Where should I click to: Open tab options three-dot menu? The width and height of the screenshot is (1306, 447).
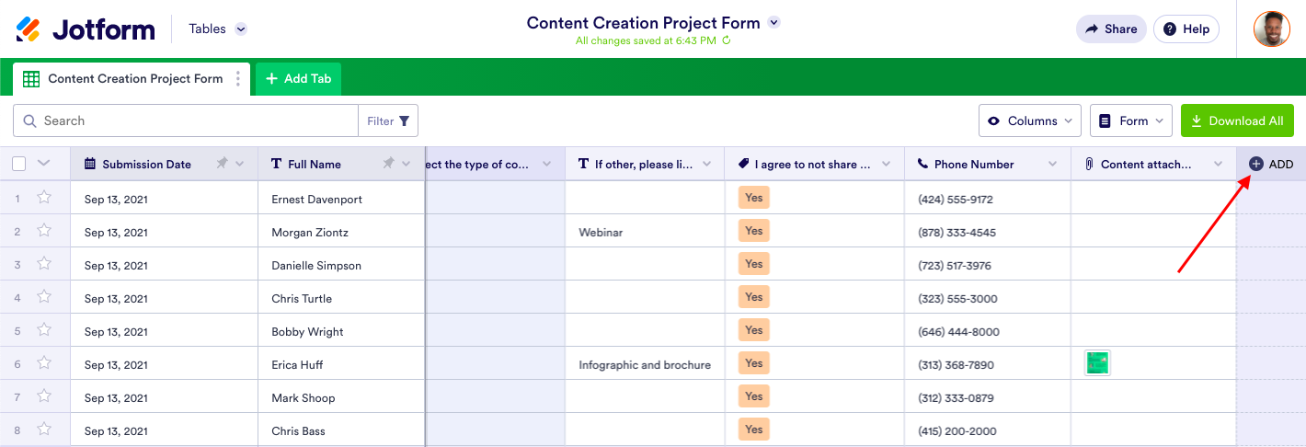(238, 79)
